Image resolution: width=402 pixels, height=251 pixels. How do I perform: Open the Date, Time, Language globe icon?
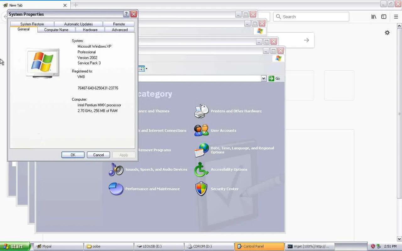(201, 150)
